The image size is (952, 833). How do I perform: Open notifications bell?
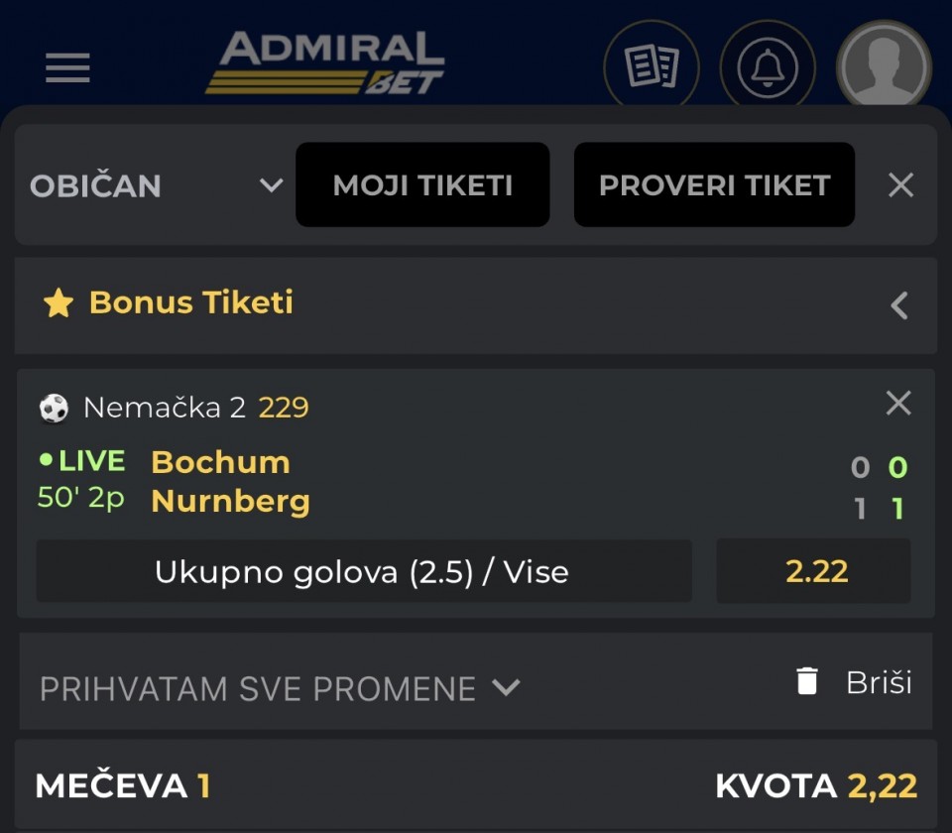click(x=767, y=67)
